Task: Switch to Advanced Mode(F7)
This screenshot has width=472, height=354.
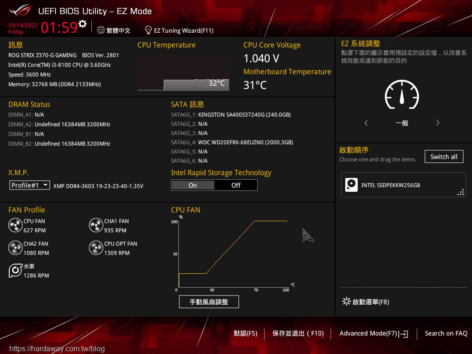Action: coord(368,333)
